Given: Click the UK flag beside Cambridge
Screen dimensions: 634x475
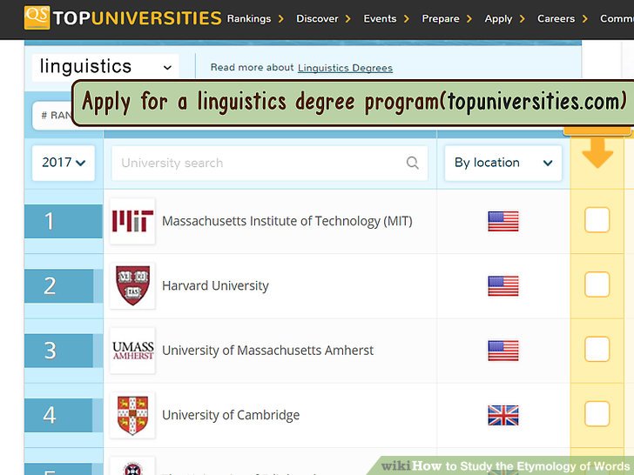Looking at the screenshot, I should coord(502,415).
